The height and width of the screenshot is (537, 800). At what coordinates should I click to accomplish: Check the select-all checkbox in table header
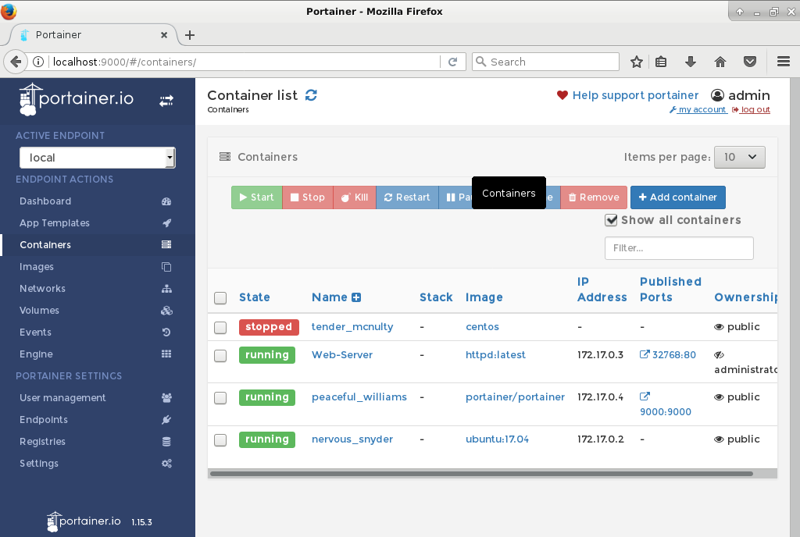pyautogui.click(x=220, y=298)
